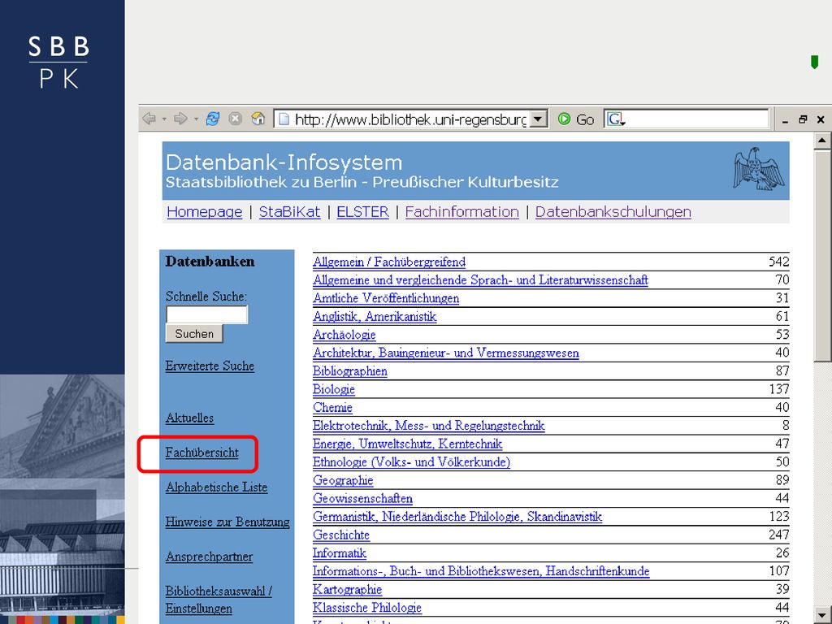Screen dimensions: 832x624
Task: Open the Homepage link
Action: 204,212
